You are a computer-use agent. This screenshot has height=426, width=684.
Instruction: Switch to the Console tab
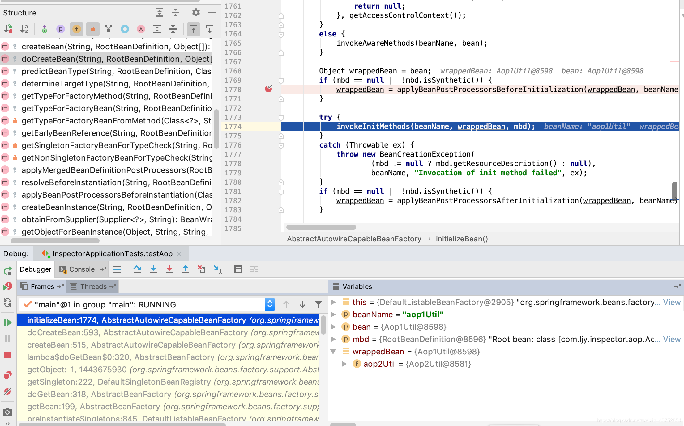tap(81, 269)
